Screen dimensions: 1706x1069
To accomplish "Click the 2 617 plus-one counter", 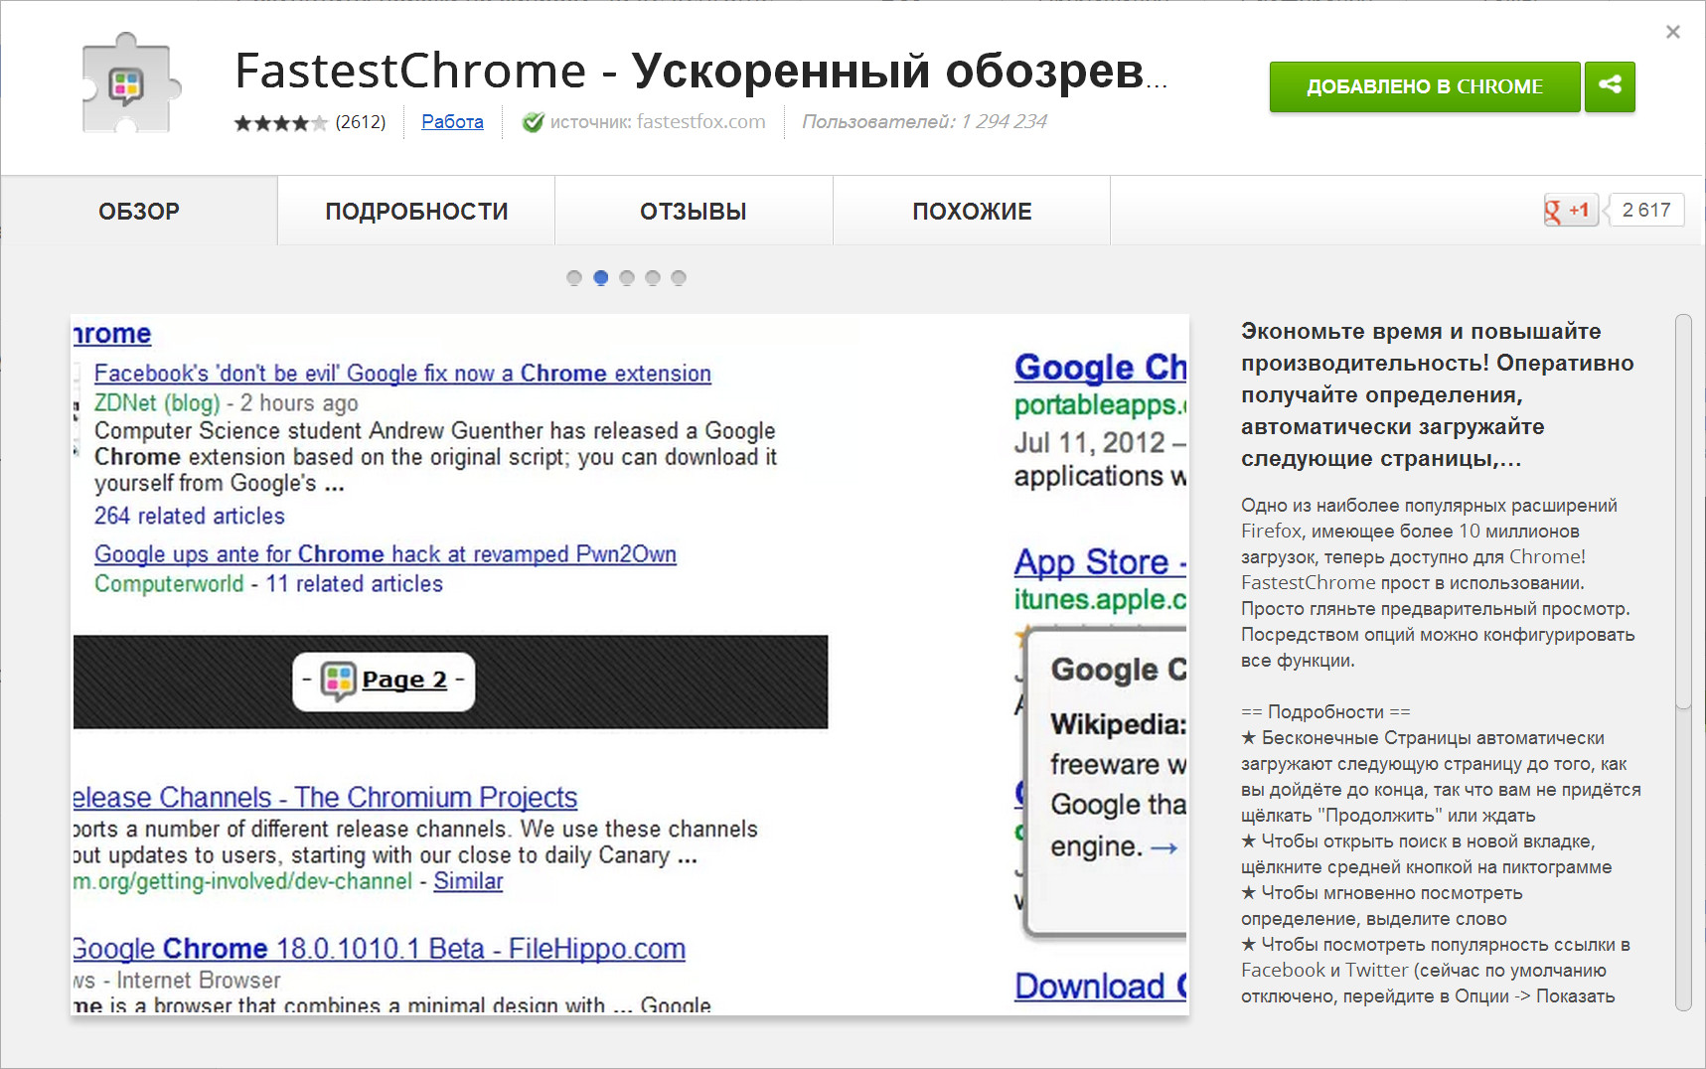I will pyautogui.click(x=1645, y=210).
